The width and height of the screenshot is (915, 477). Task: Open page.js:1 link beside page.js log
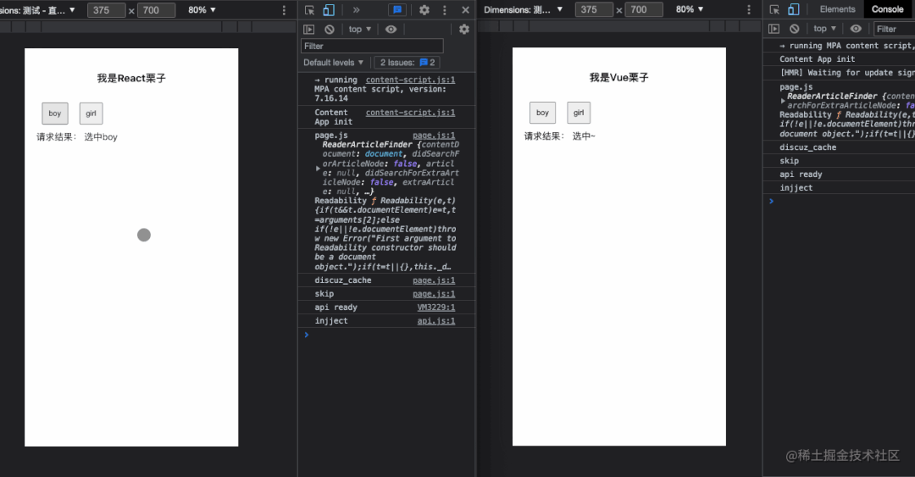[434, 136]
